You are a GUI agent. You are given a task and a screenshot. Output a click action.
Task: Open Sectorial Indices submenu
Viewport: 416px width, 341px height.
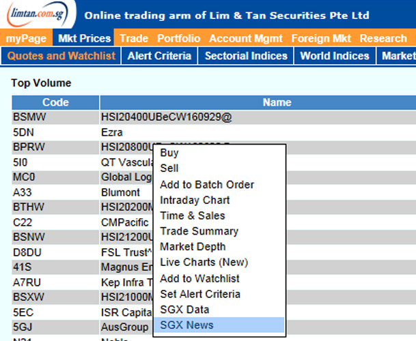coord(246,56)
